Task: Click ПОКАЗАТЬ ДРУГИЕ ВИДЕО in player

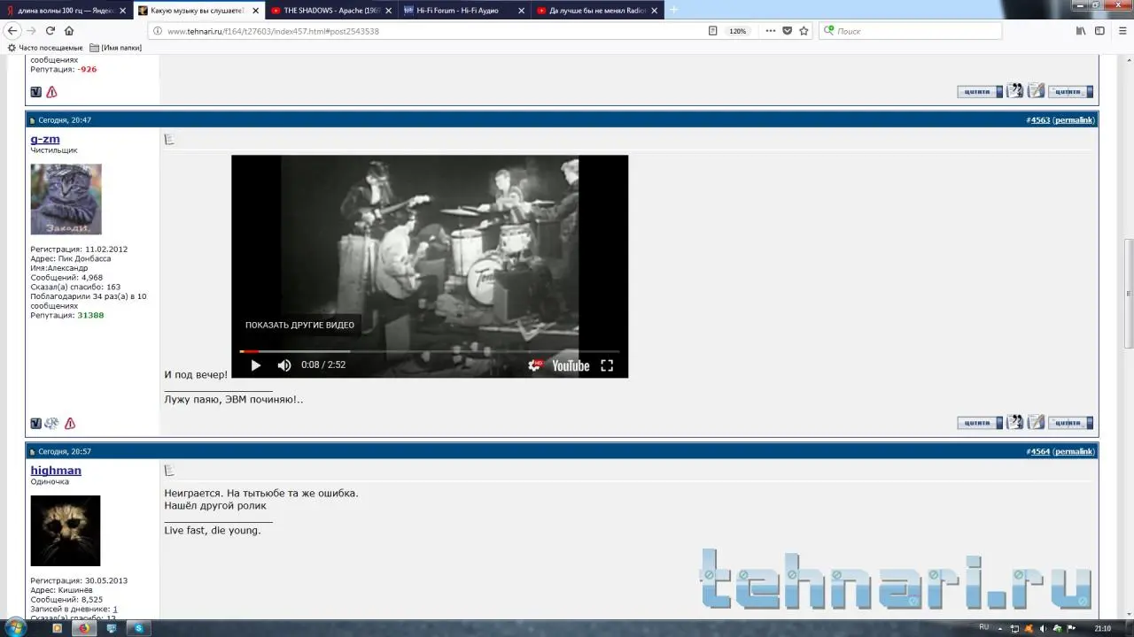Action: point(299,325)
